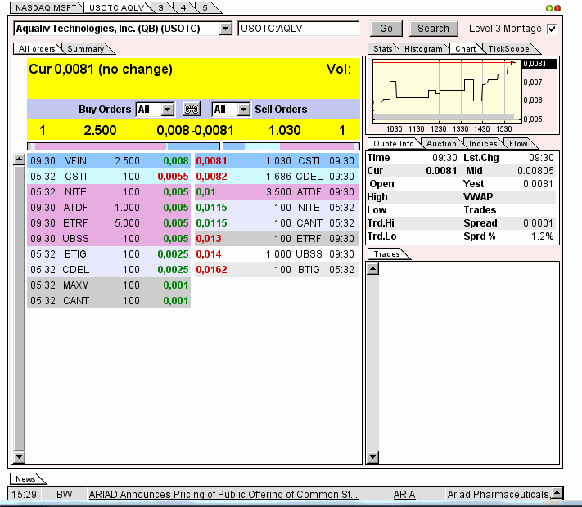Click the up arrow of the Trades panel scrollbar
The width and height of the screenshot is (582, 507).
click(x=373, y=268)
